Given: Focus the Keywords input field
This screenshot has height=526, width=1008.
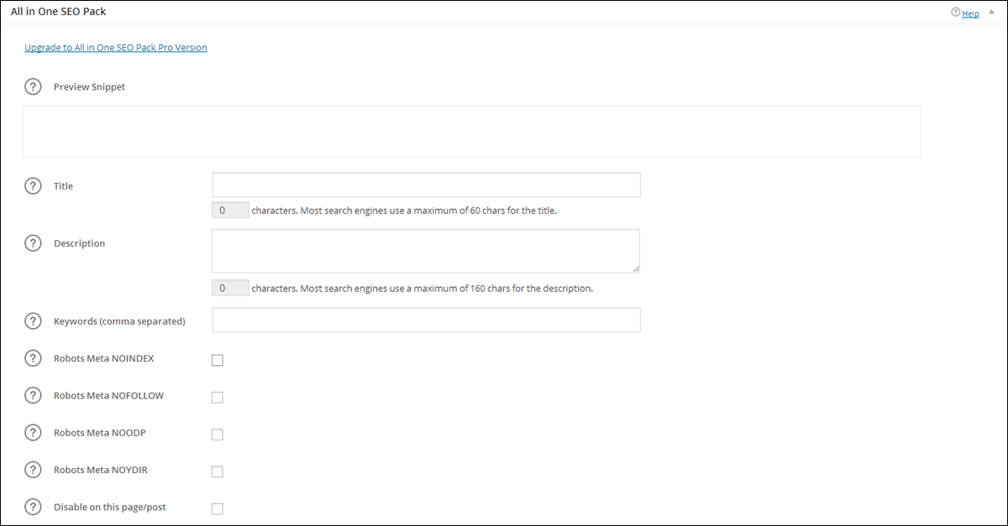Looking at the screenshot, I should click(427, 320).
